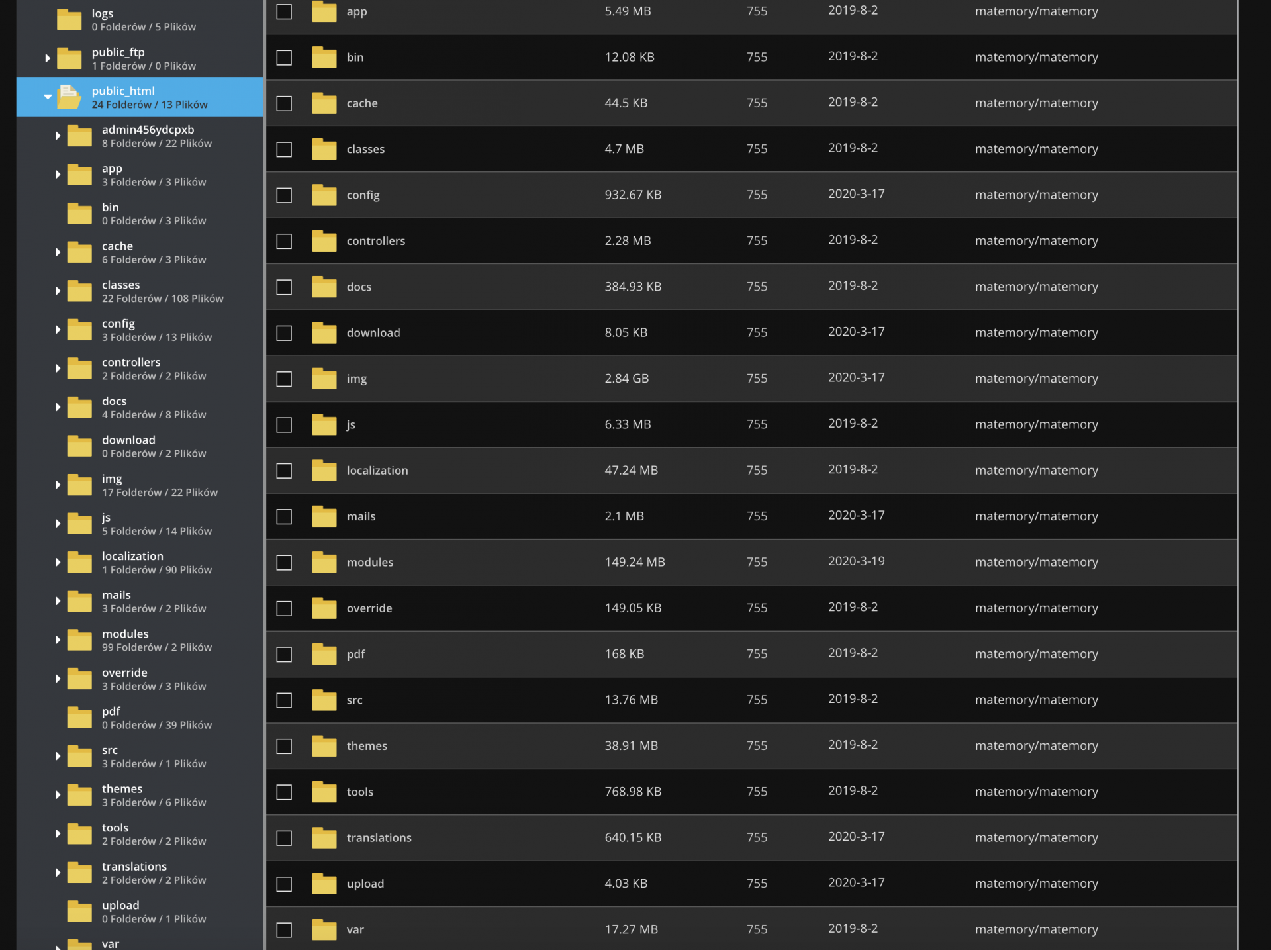The width and height of the screenshot is (1271, 950).
Task: Expand the modules node in sidebar tree
Action: pos(58,640)
